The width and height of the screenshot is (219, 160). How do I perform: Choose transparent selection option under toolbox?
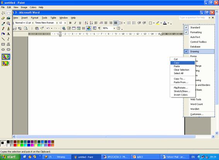click(6, 63)
